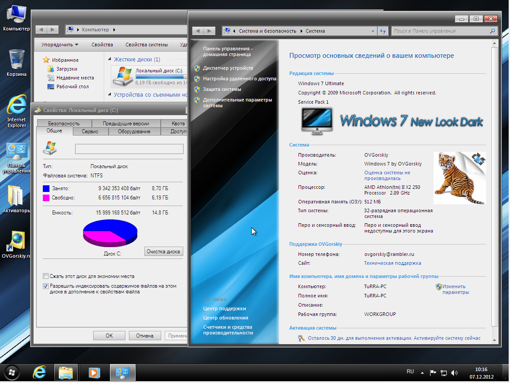
Task: Open the Диспетчер устройств link
Action: (x=228, y=68)
